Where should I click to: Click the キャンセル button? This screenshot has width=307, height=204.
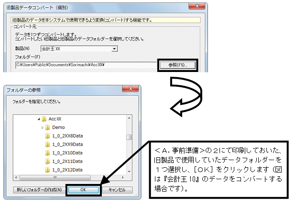click(117, 190)
